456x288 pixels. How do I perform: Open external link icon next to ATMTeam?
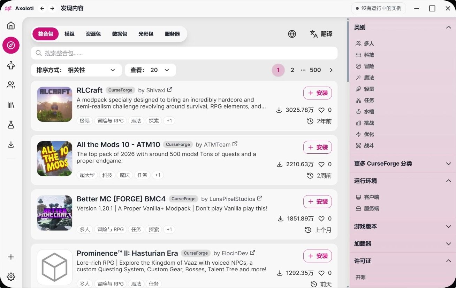tap(235, 144)
